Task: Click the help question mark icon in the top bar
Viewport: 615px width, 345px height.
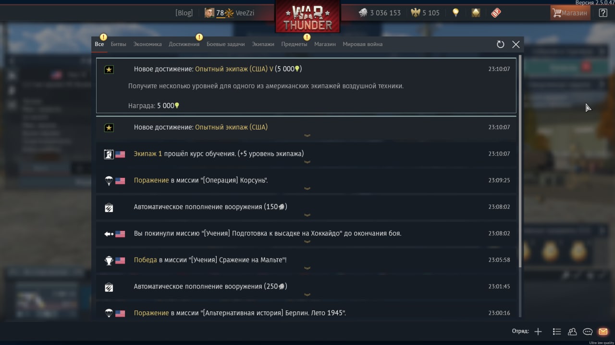Action: click(603, 13)
